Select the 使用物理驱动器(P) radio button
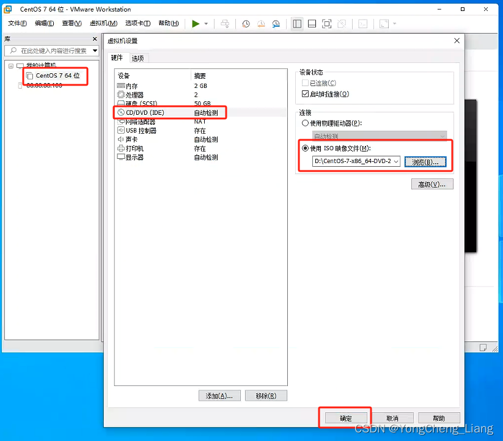503x441 pixels. click(305, 123)
